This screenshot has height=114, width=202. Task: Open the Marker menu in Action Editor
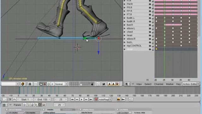click(170, 84)
